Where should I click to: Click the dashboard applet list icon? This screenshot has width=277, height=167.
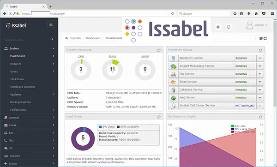point(261,38)
